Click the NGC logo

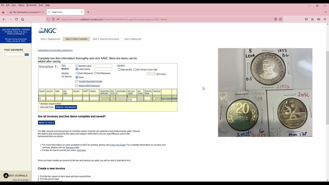(48, 31)
